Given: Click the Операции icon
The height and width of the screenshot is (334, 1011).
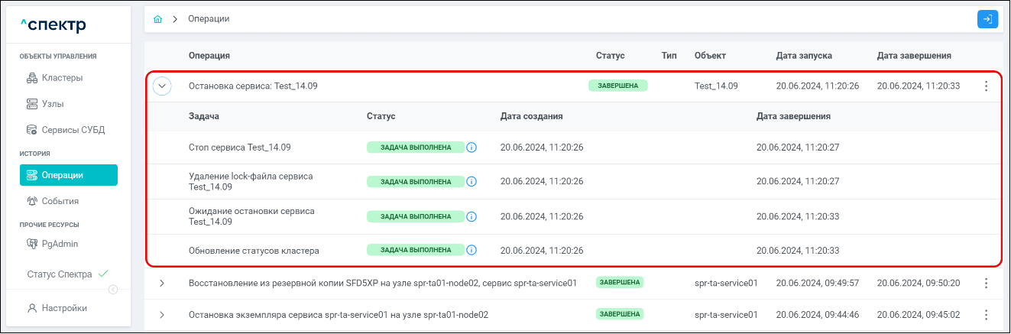Looking at the screenshot, I should pyautogui.click(x=32, y=175).
